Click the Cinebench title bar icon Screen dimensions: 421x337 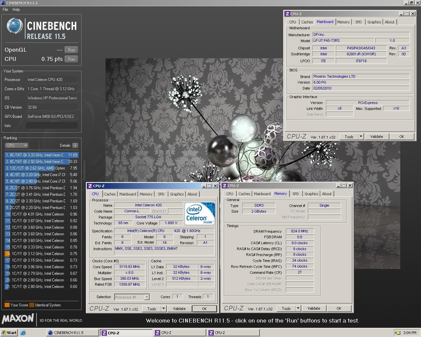[3, 3]
